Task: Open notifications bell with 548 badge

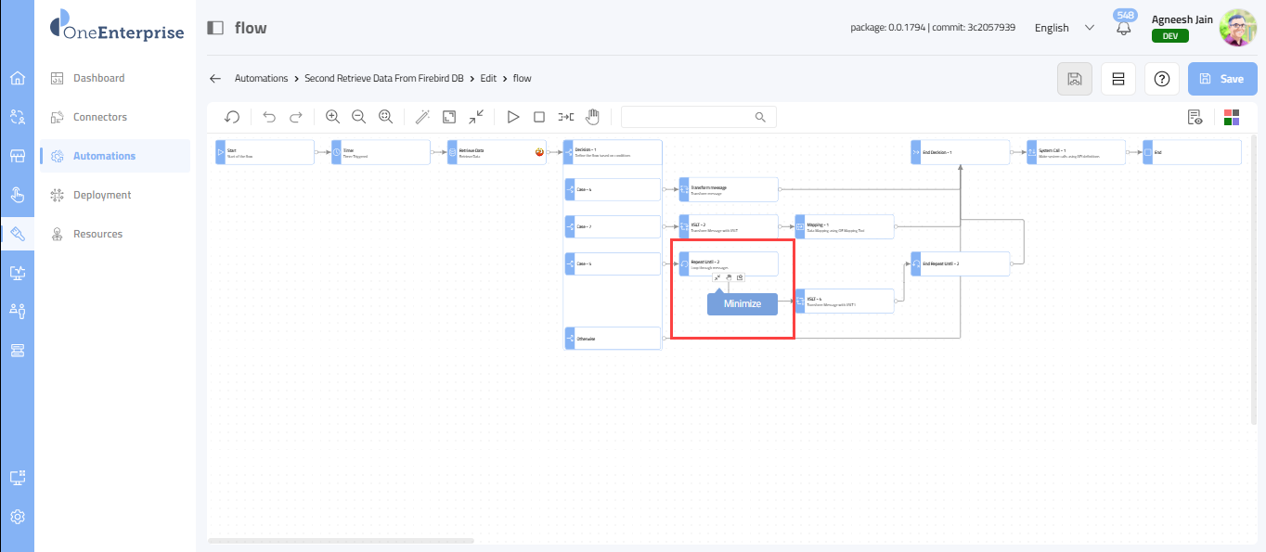Action: click(x=1124, y=28)
